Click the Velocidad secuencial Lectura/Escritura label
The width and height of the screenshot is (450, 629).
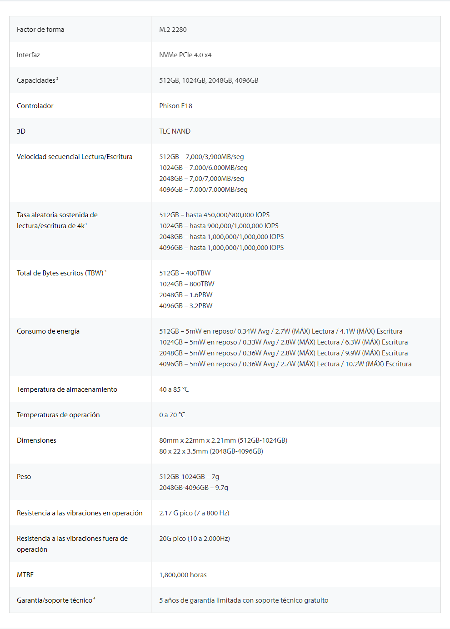click(x=75, y=157)
